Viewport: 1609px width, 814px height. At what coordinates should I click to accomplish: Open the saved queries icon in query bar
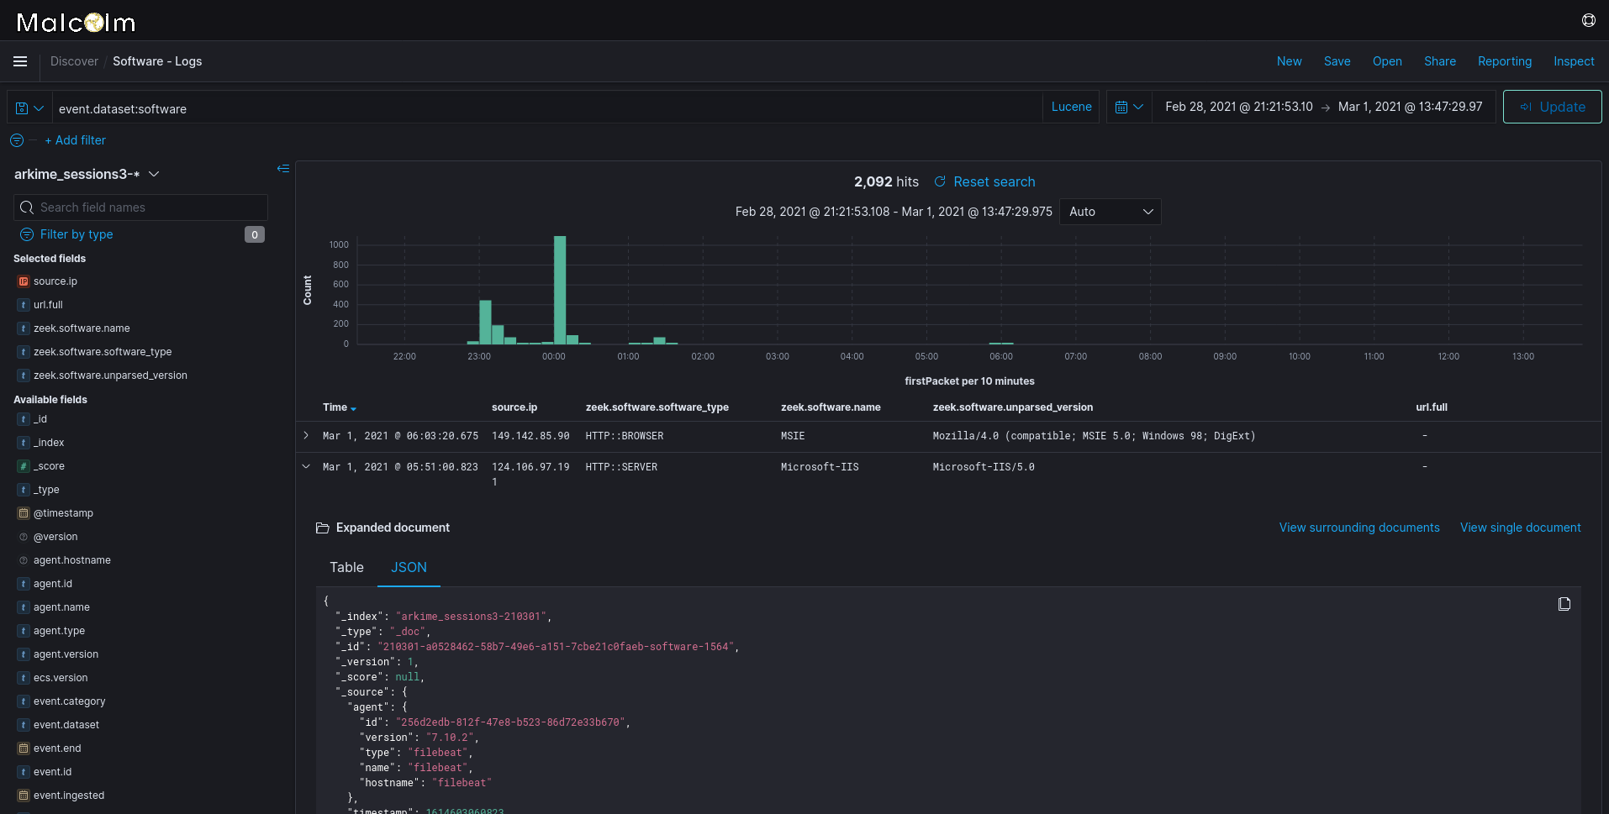click(28, 108)
